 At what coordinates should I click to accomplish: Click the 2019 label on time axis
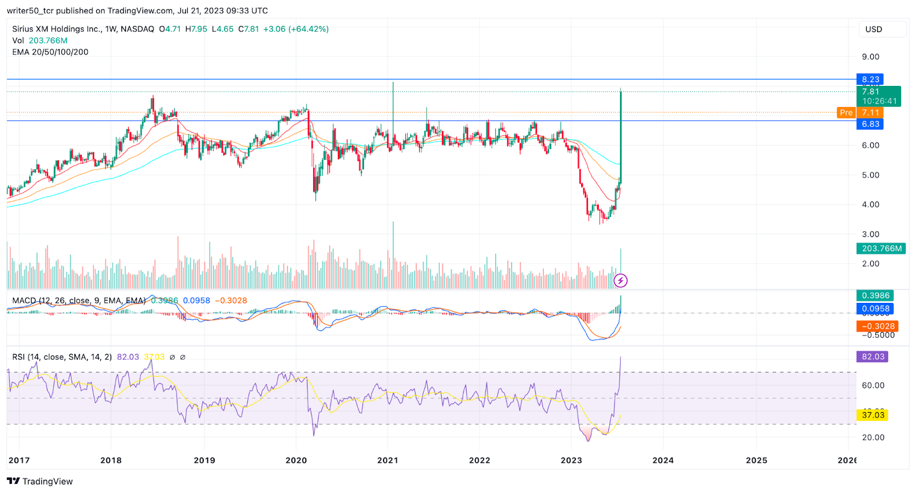click(x=204, y=460)
